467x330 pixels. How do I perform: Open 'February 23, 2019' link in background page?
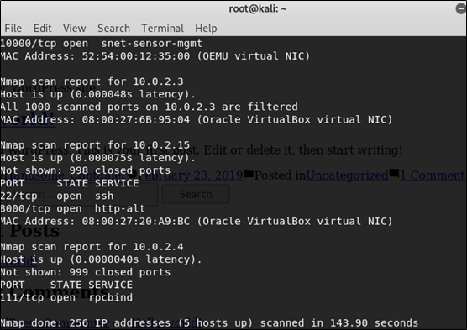191,175
